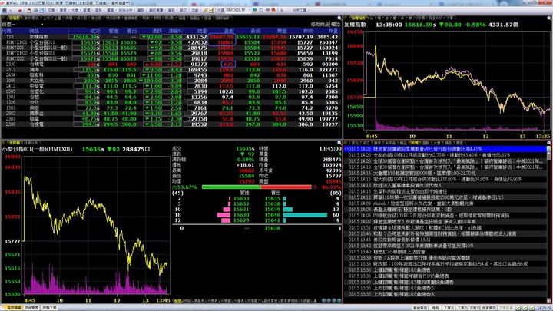
Task: Select the 2330 台積電 row
Action: [171, 65]
